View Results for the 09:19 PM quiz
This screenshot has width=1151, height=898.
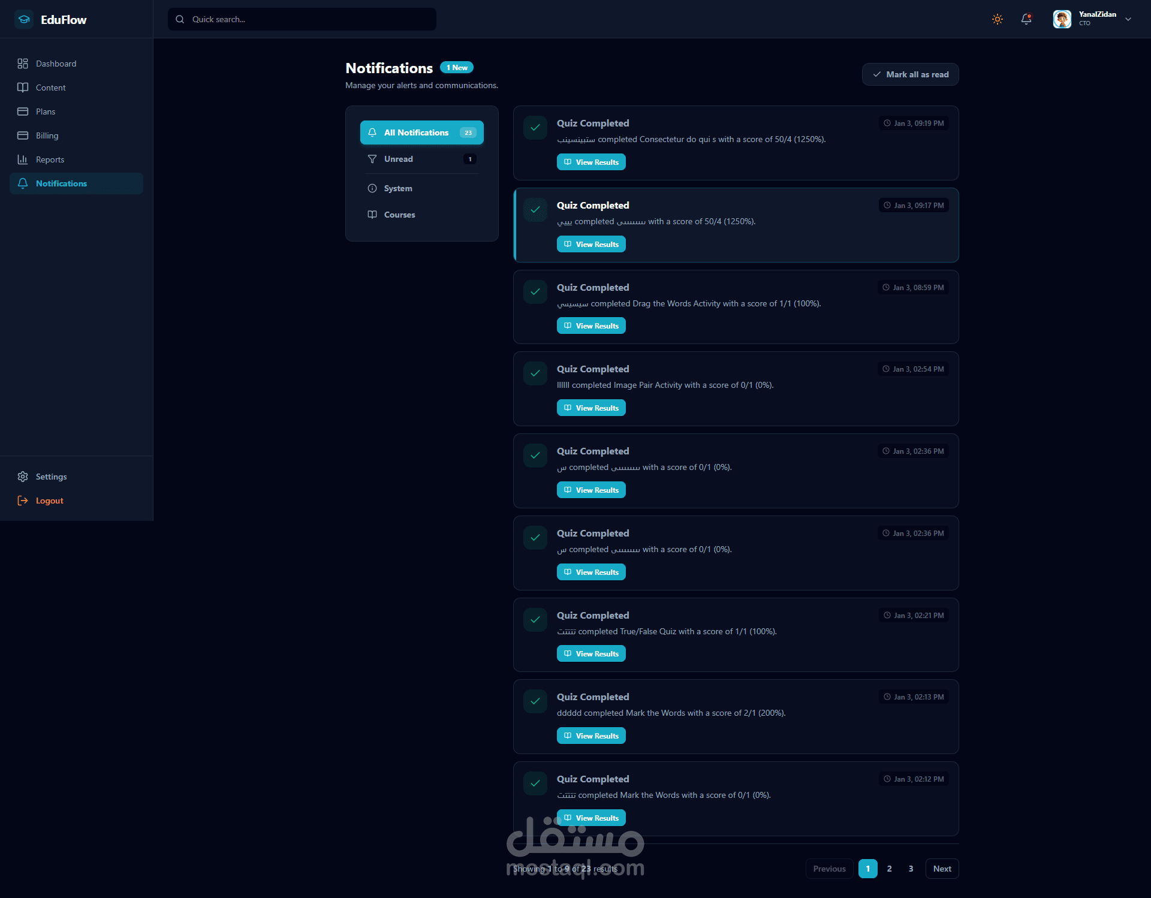point(591,162)
